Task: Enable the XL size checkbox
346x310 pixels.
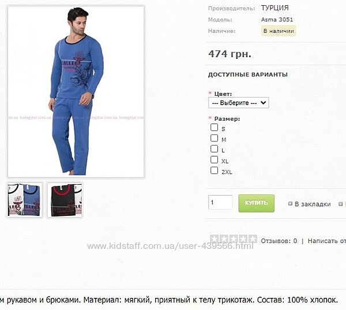Action: pos(214,159)
